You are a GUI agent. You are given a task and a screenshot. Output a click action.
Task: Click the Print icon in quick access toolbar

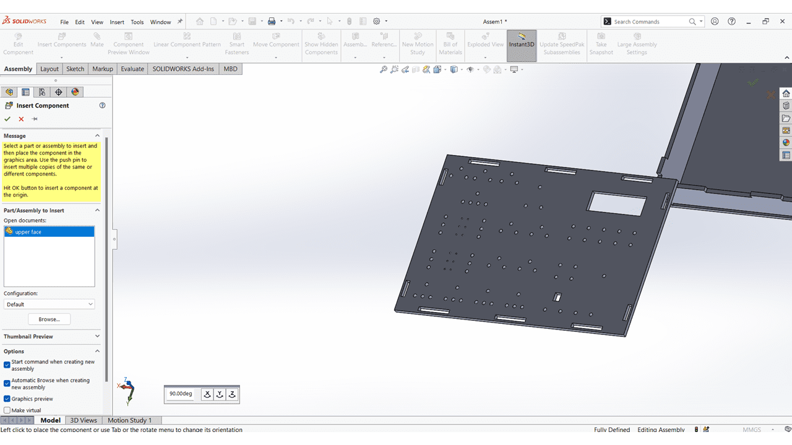(x=271, y=21)
